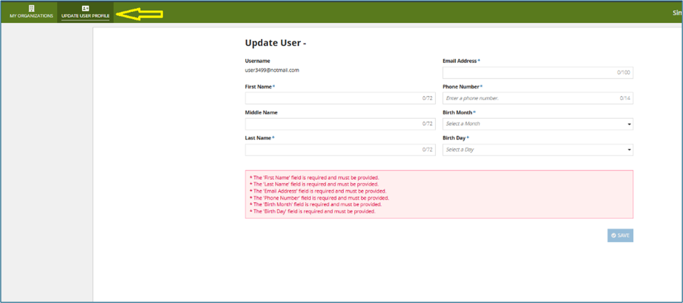This screenshot has width=683, height=303.
Task: Switch to the My Organizations tab label
Action: [x=31, y=16]
